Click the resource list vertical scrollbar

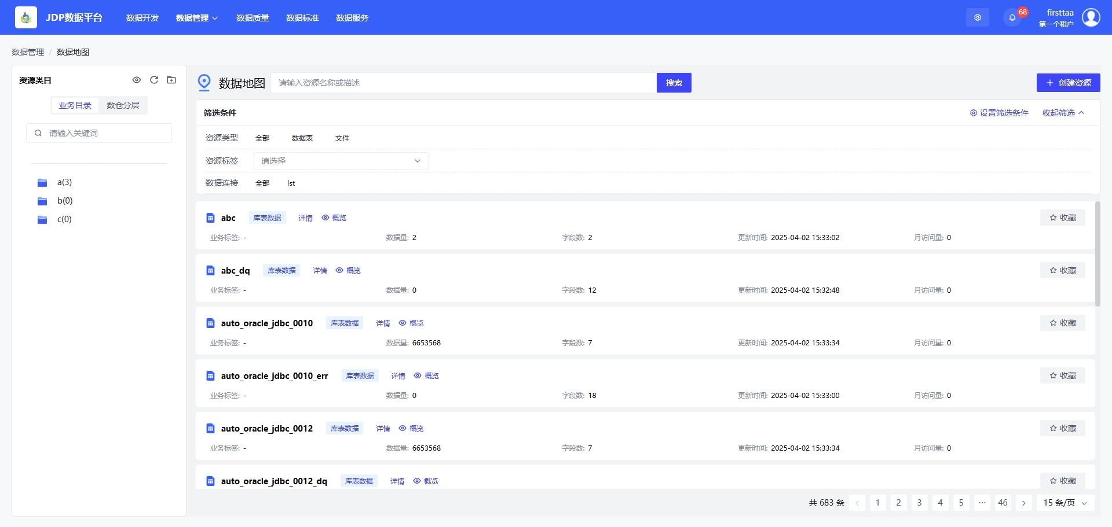1097,255
